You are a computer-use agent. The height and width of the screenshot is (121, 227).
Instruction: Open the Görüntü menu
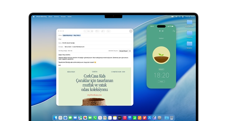[x=56, y=16]
